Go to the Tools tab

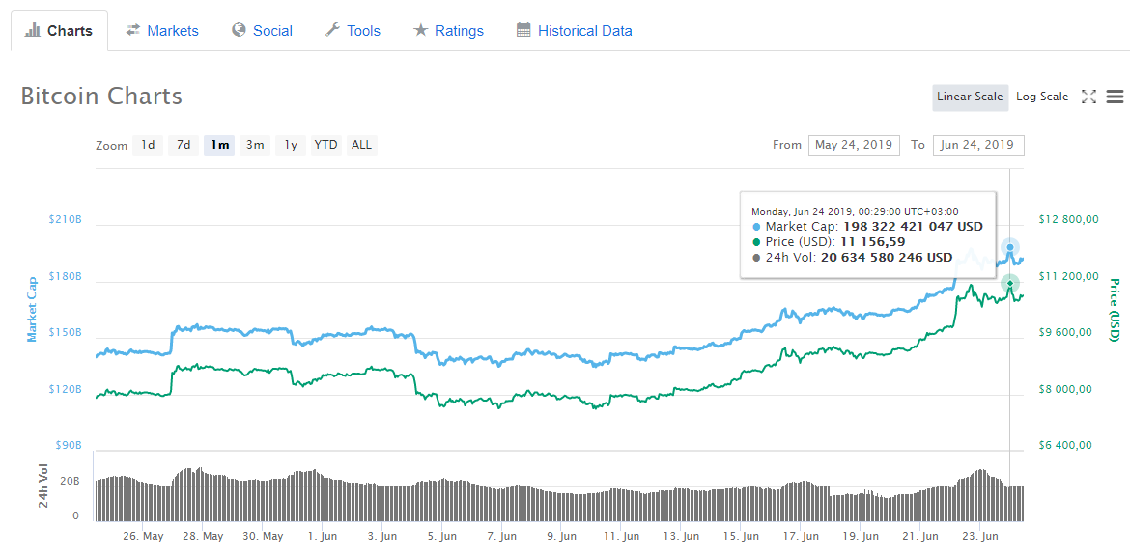[x=353, y=30]
